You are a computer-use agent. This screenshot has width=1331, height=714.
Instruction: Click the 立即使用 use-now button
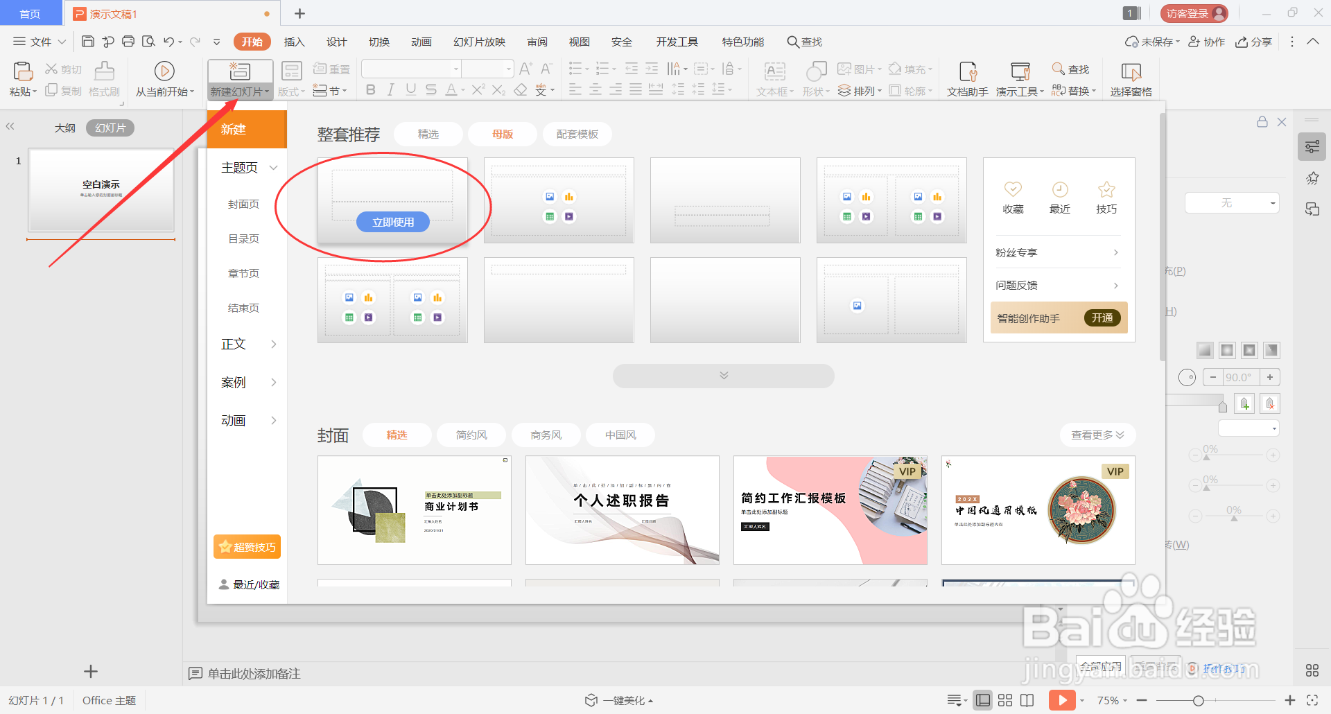[x=392, y=222]
